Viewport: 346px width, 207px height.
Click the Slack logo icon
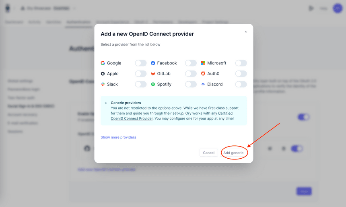click(x=103, y=84)
